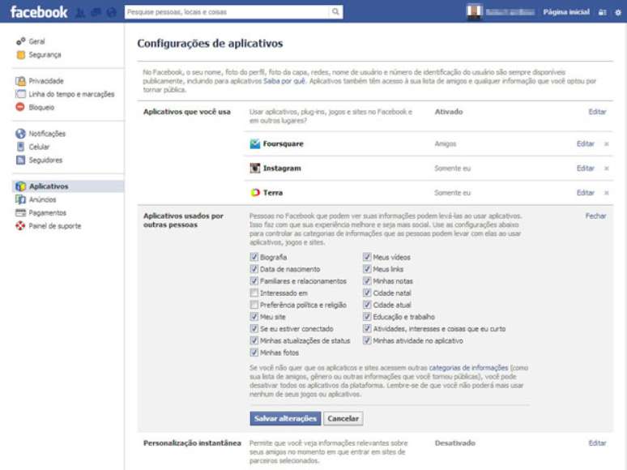627x470 pixels.
Task: Open friend requests icon in top bar
Action: (x=80, y=12)
